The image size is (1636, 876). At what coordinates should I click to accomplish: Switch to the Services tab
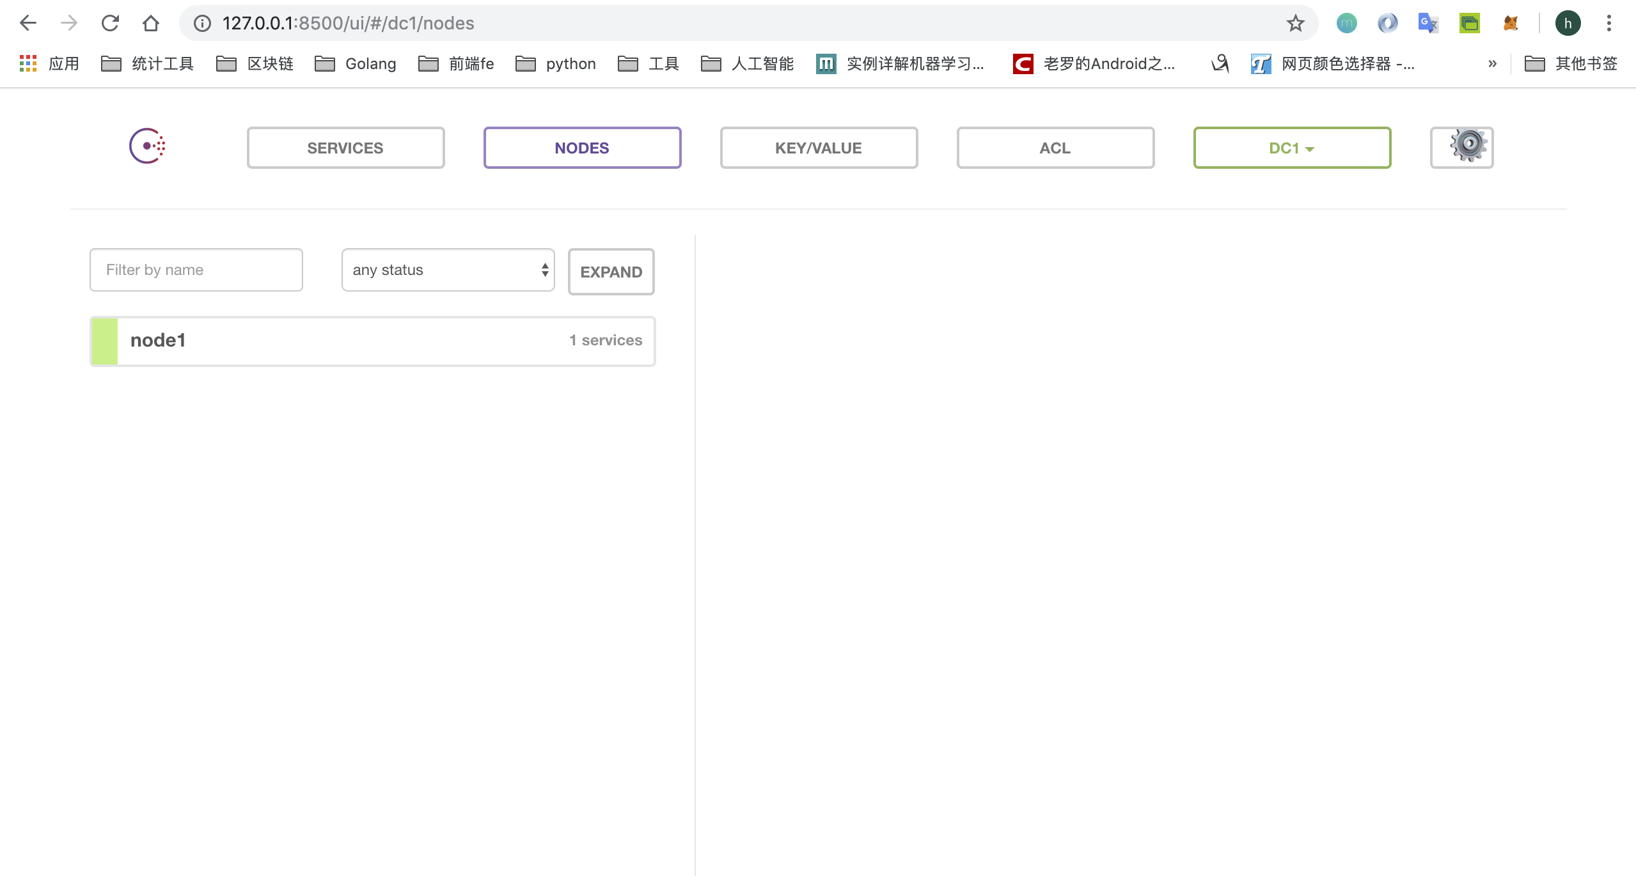(x=345, y=148)
